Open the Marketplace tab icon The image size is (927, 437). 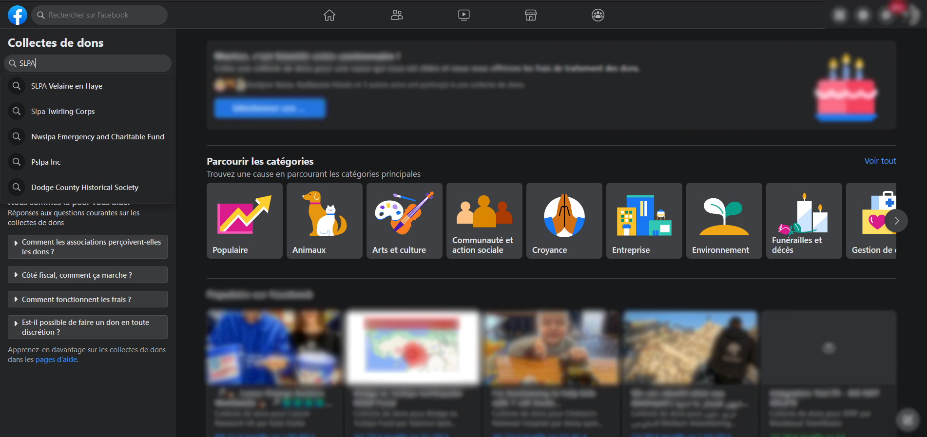tap(531, 15)
